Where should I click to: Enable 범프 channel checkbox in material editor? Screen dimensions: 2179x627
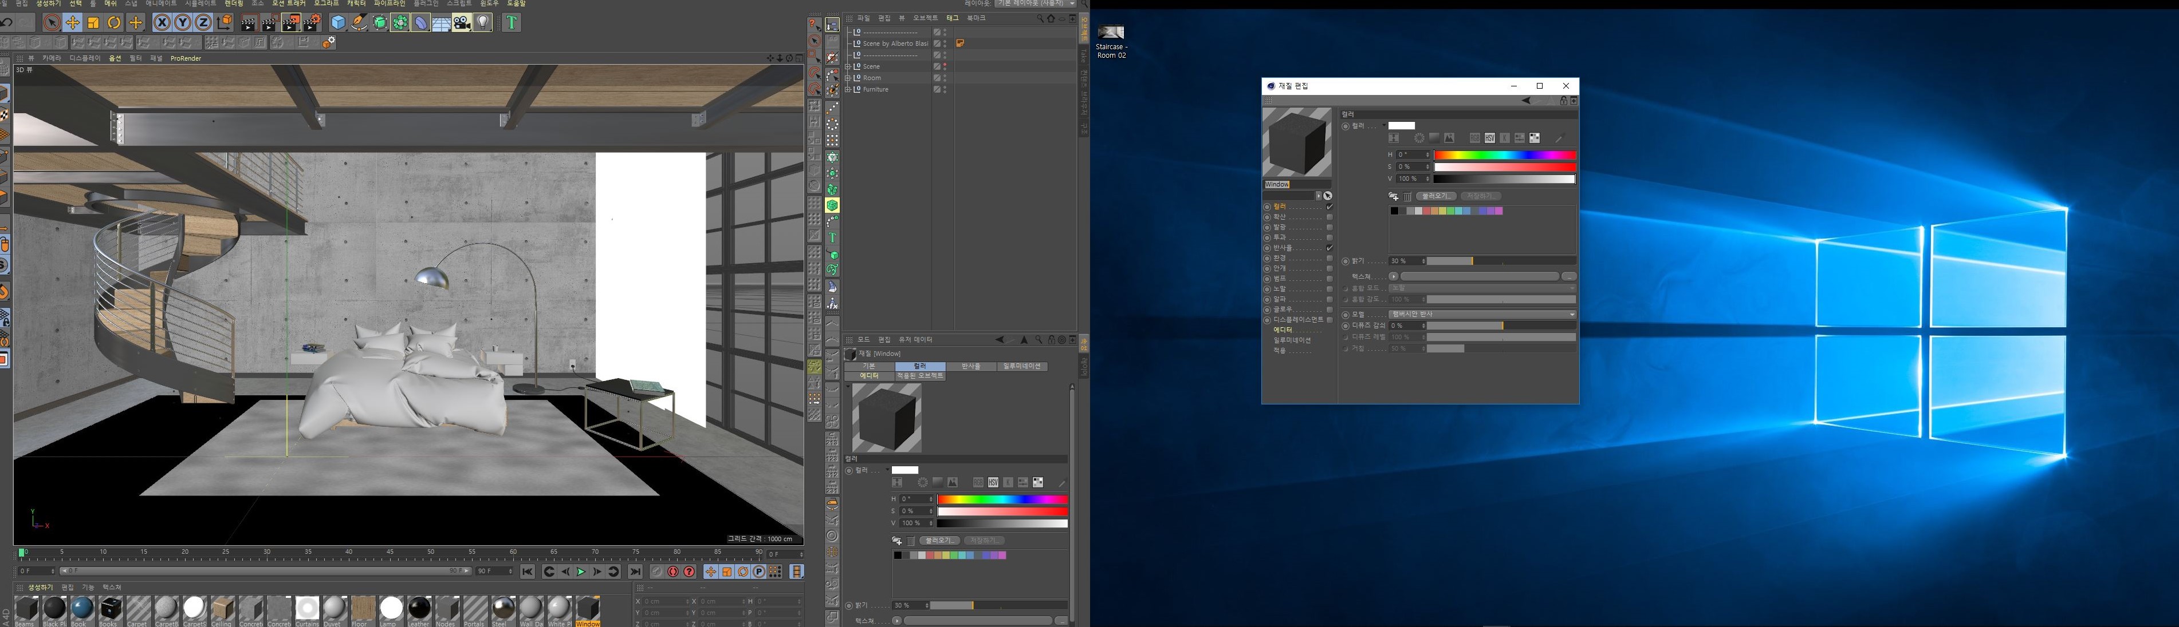point(1330,279)
